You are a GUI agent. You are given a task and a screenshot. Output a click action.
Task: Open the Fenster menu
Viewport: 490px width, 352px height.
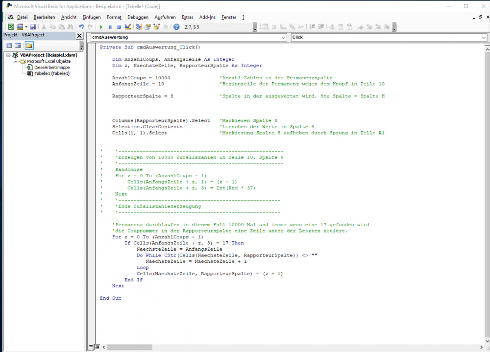tap(229, 17)
